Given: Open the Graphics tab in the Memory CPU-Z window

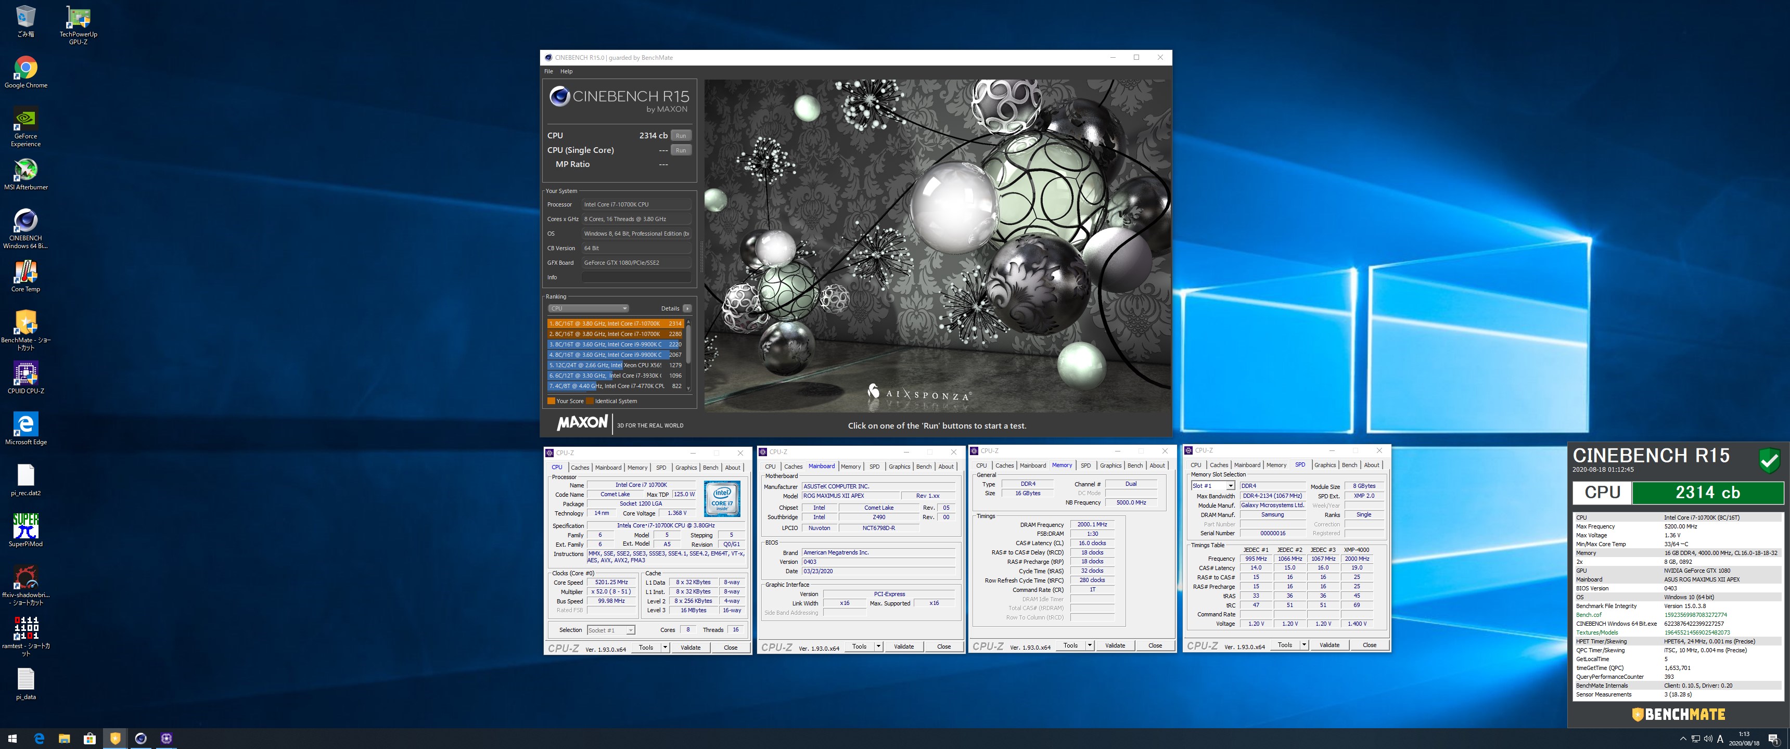Looking at the screenshot, I should tap(1110, 466).
